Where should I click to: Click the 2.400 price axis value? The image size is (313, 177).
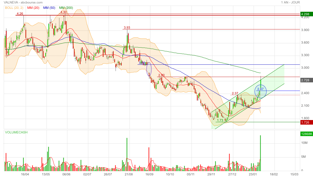pos(305,93)
